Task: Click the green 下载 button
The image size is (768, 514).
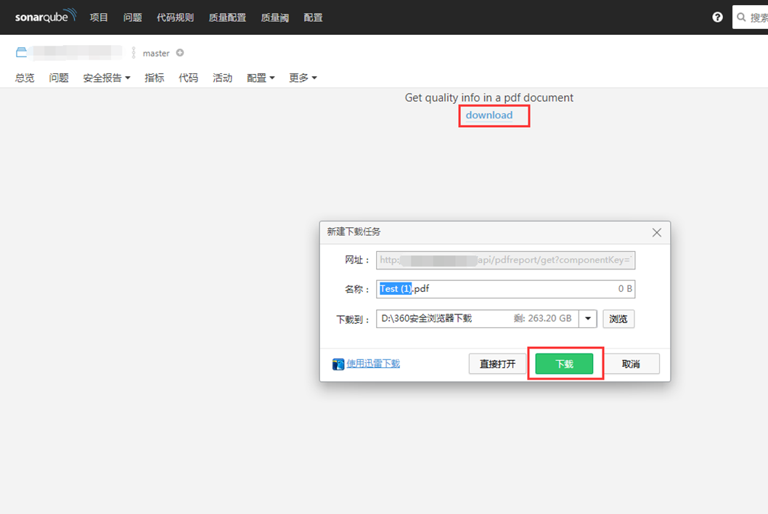Action: click(564, 364)
